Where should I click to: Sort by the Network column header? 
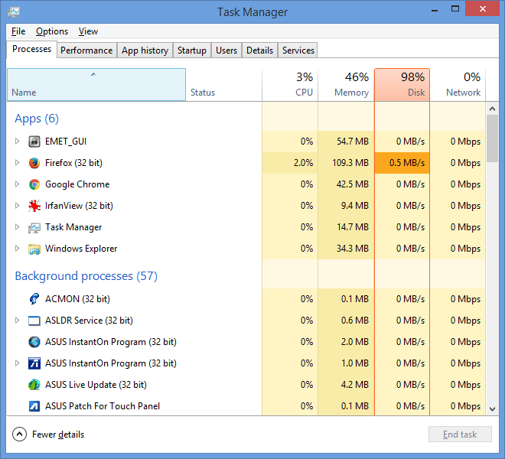[458, 85]
